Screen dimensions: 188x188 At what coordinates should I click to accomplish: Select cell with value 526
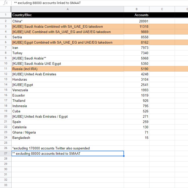pyautogui.click(x=137, y=111)
